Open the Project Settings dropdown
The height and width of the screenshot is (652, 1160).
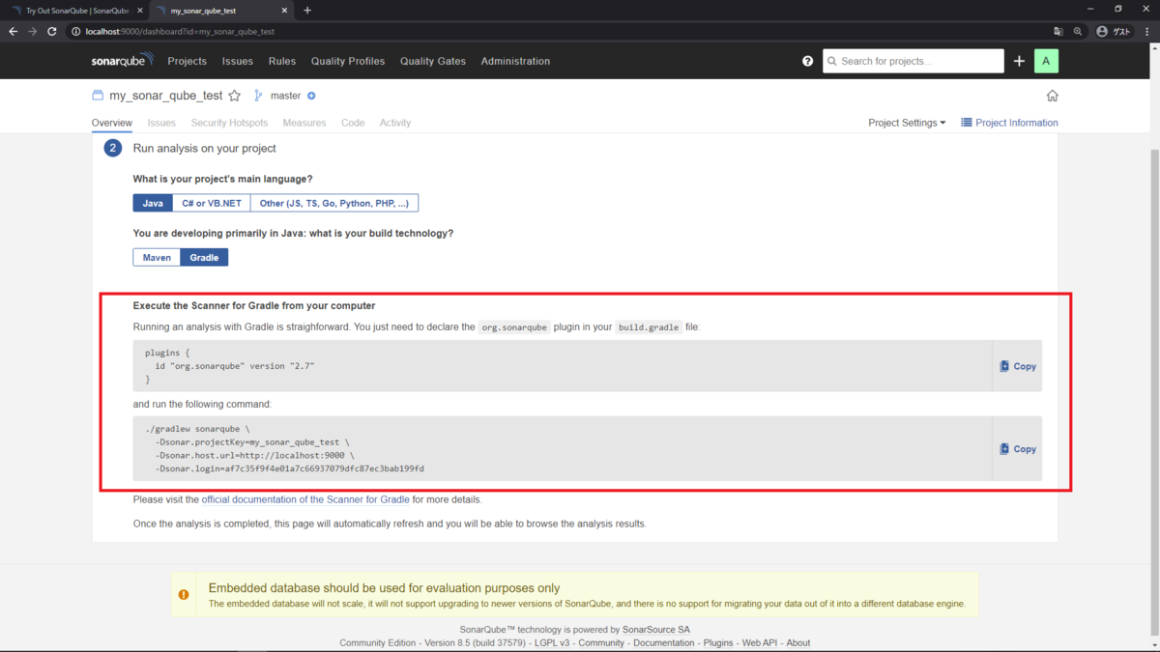point(907,123)
